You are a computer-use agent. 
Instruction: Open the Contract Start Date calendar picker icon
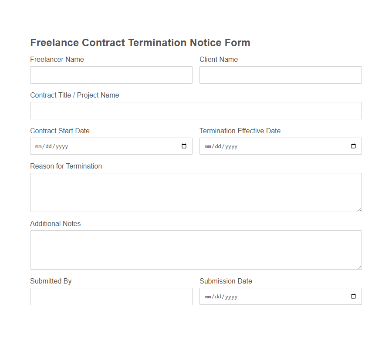[183, 146]
